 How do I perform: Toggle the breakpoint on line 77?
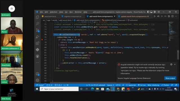(x=42, y=40)
